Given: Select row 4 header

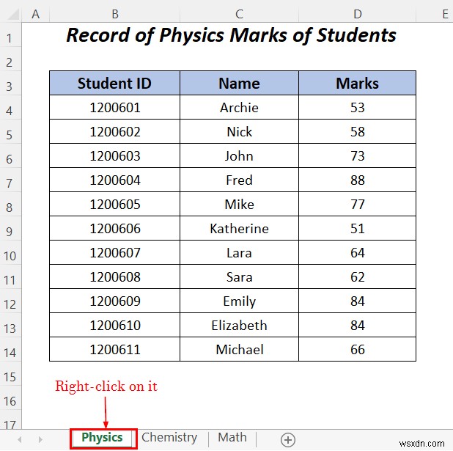Looking at the screenshot, I should [10, 107].
